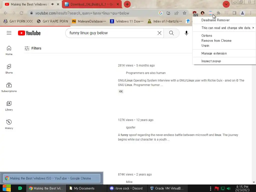Open the tray clock showing 8:15 PM
Viewport: 256px width, 192px height.
[x=242, y=188]
